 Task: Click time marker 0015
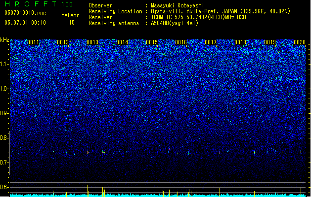click(x=151, y=42)
